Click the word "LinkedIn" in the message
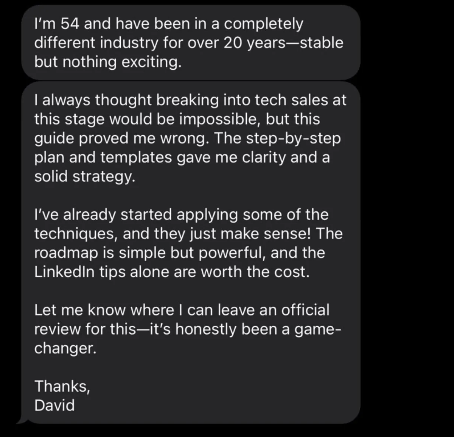Image resolution: width=454 pixels, height=437 pixels. [64, 272]
